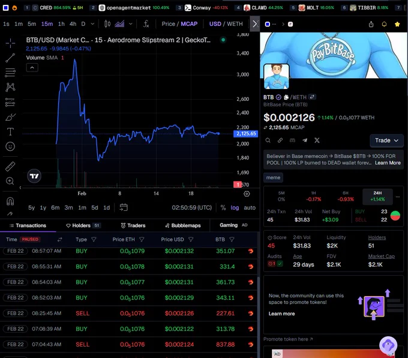Click Learn more in promote box
The image size is (408, 358).
(281, 314)
